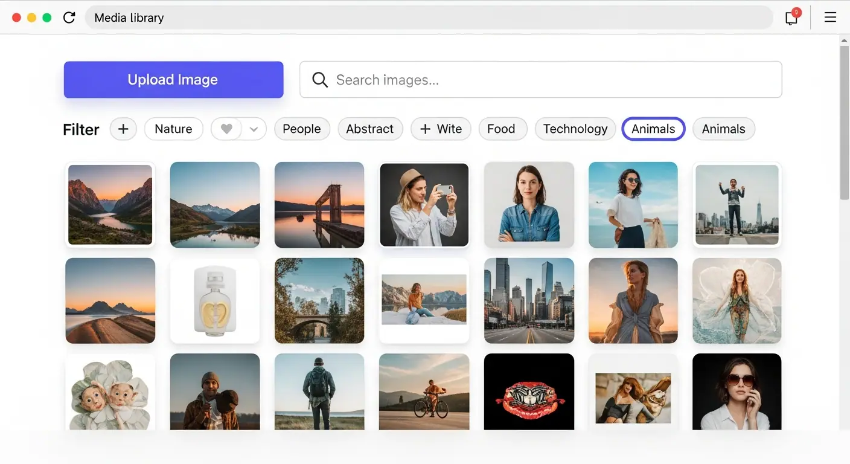This screenshot has width=850, height=464.
Task: Toggle the heart favorites filter
Action: point(227,129)
